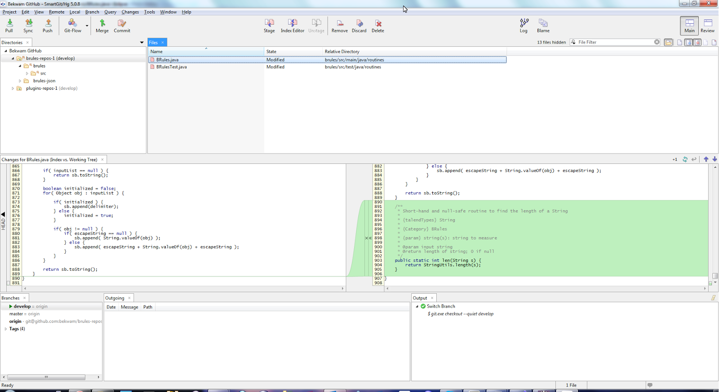The height and width of the screenshot is (392, 719).
Task: Expand the plugins-repos-1 repository node
Action: pyautogui.click(x=13, y=88)
